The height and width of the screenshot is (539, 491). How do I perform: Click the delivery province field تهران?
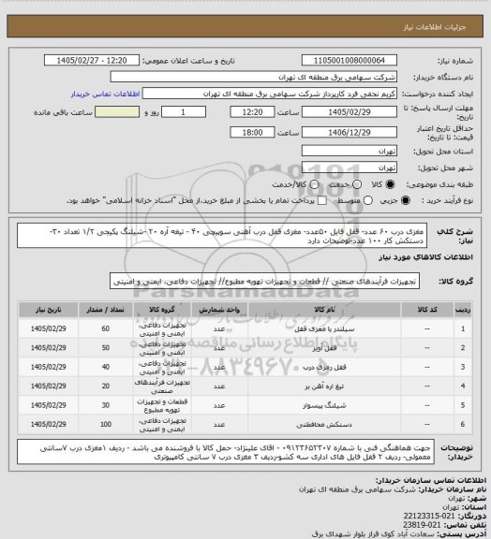[x=350, y=151]
